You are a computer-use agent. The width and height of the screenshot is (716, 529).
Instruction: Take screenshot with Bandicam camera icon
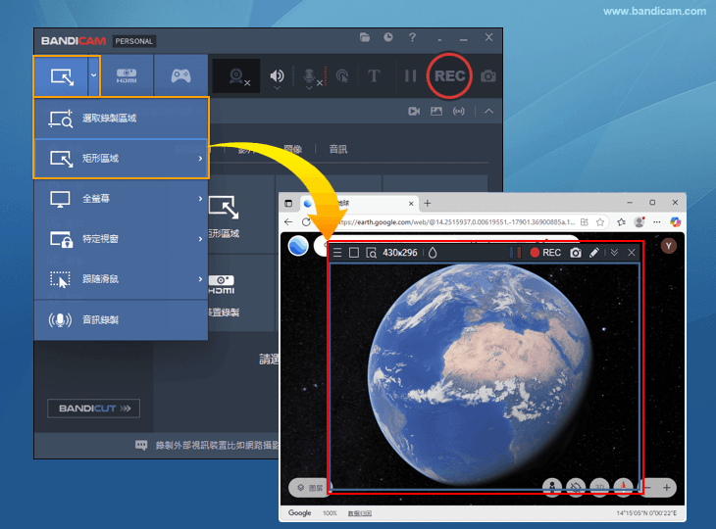pyautogui.click(x=488, y=76)
